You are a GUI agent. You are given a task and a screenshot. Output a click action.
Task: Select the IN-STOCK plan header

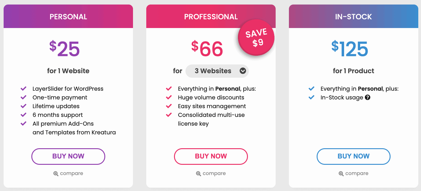[x=353, y=17]
